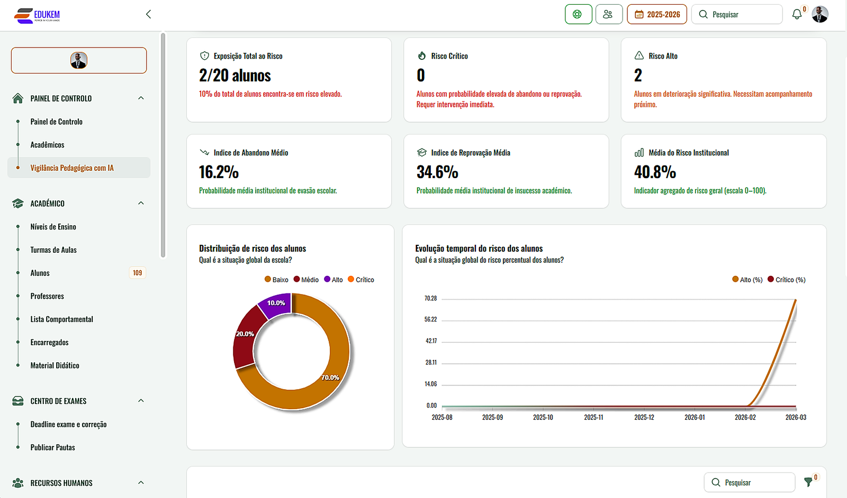Viewport: 847px width, 498px height.
Task: Open the user profile avatar in header
Action: point(819,14)
